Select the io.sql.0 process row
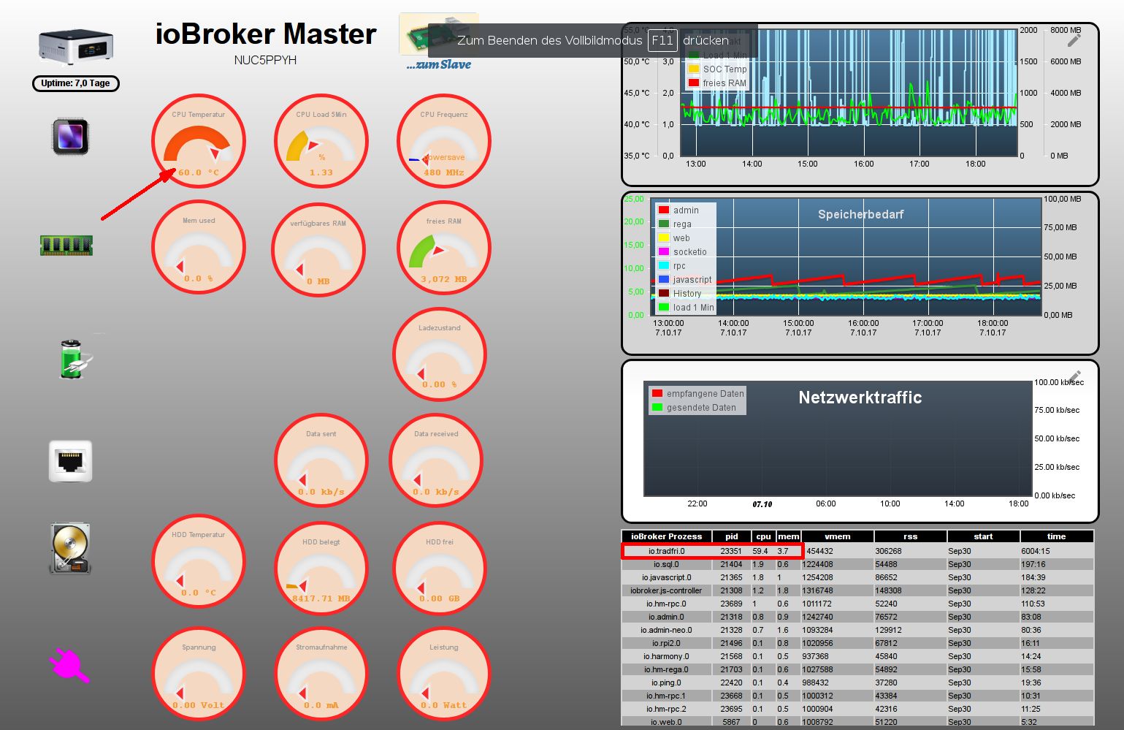Image resolution: width=1124 pixels, height=730 pixels. (x=857, y=564)
